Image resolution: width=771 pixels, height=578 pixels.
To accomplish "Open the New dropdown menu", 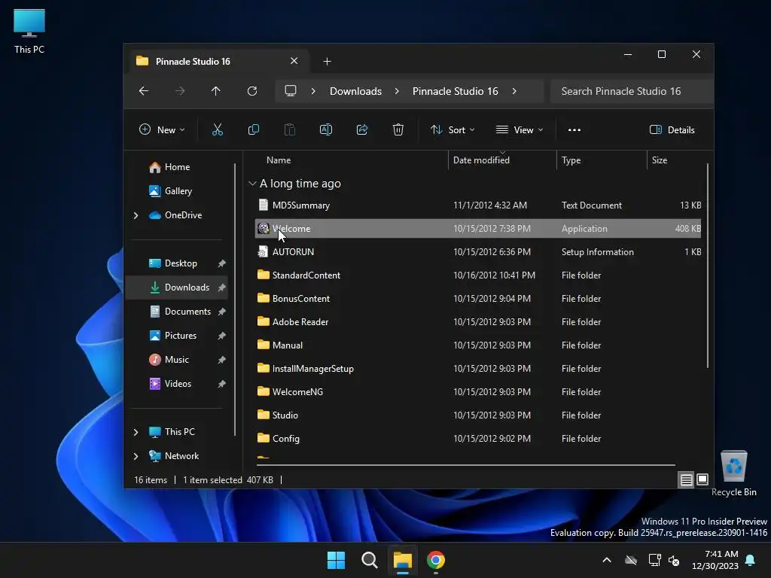I will (x=162, y=129).
